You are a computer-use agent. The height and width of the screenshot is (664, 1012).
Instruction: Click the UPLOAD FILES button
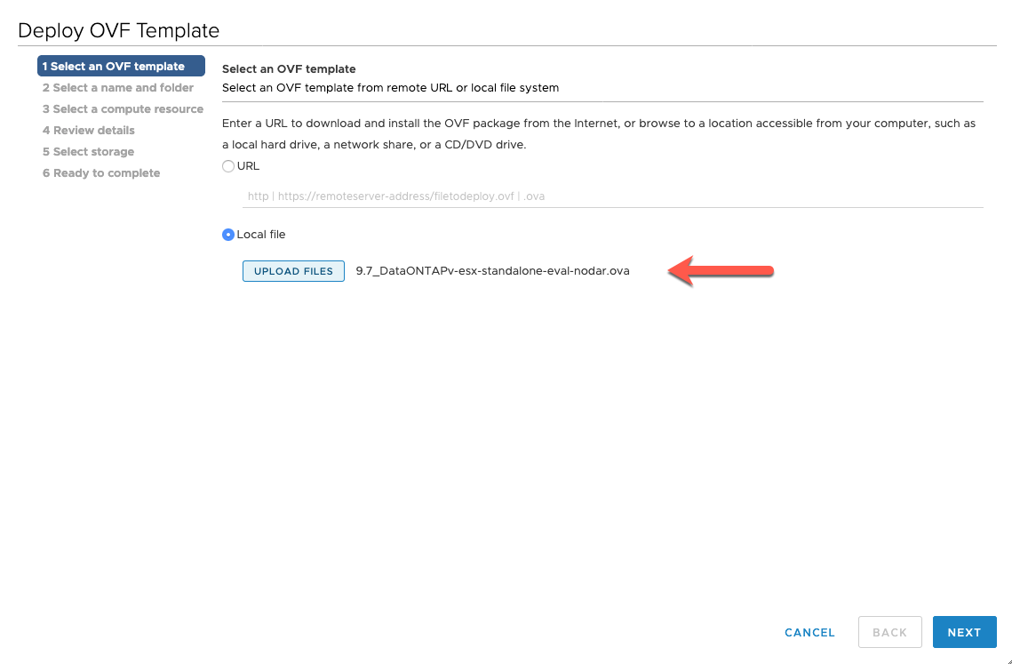point(293,271)
